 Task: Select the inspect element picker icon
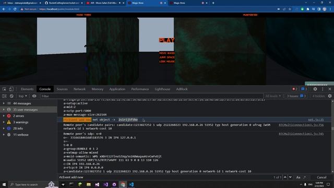pos(4,89)
